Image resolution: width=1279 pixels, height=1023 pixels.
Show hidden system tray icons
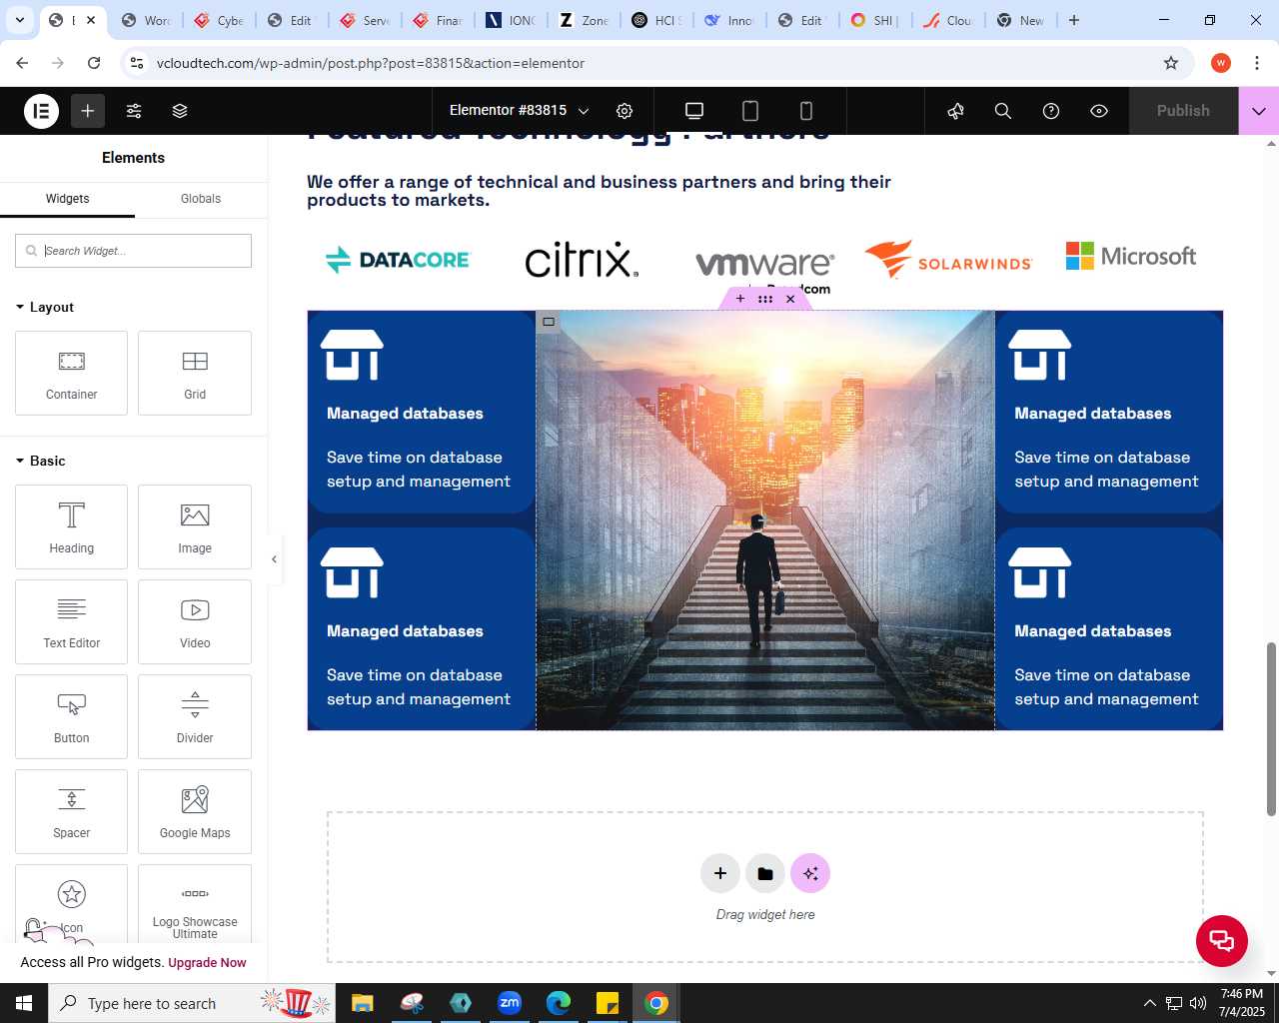[x=1149, y=1003]
